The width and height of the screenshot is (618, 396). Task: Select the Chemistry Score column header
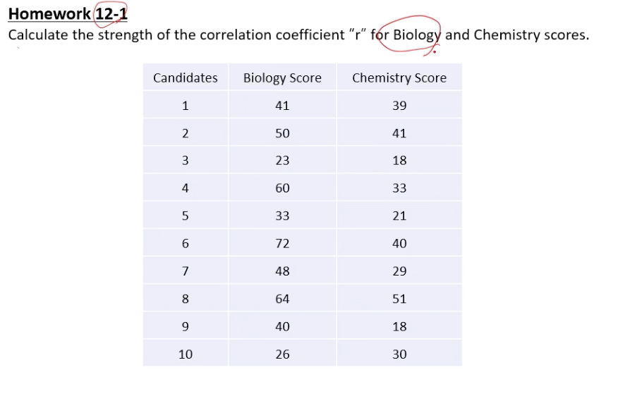click(x=399, y=78)
